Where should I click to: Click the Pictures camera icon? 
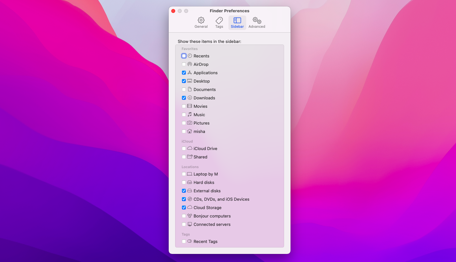(x=189, y=123)
